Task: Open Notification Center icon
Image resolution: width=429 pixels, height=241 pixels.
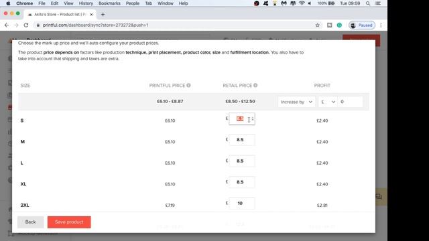Action: click(378, 3)
